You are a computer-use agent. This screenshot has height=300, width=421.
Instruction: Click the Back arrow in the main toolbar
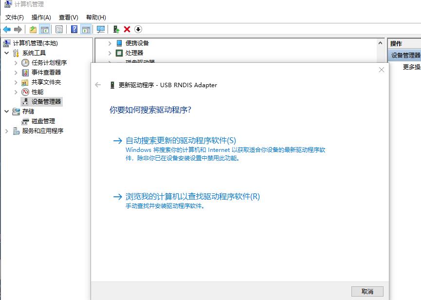coord(7,29)
